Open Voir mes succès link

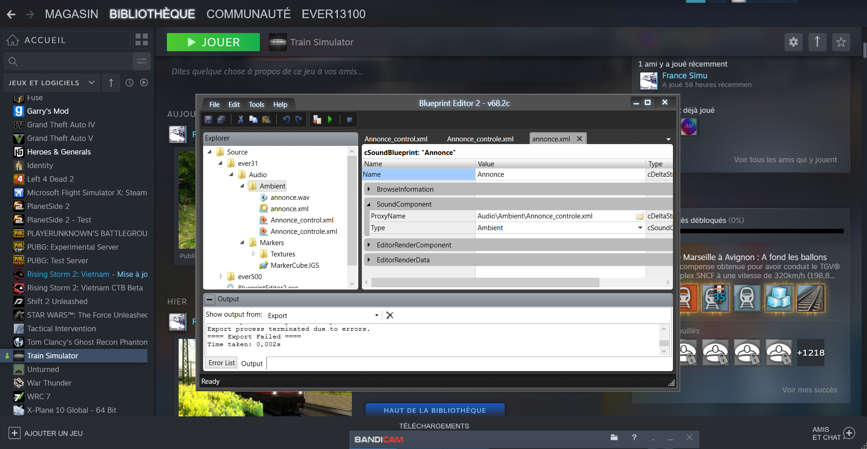(809, 390)
